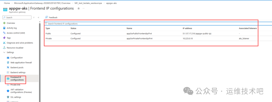Toggle the expand/collapse arrows beside Search
The image size is (272, 102).
click(34, 18)
